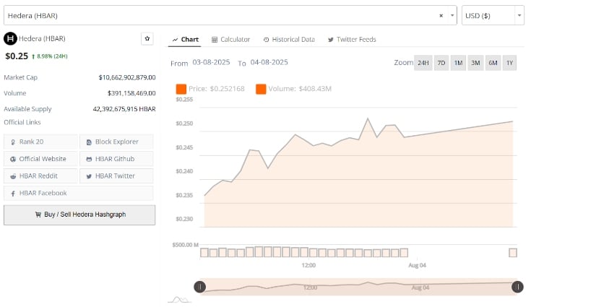Open the HBAR Twitter link

point(117,176)
